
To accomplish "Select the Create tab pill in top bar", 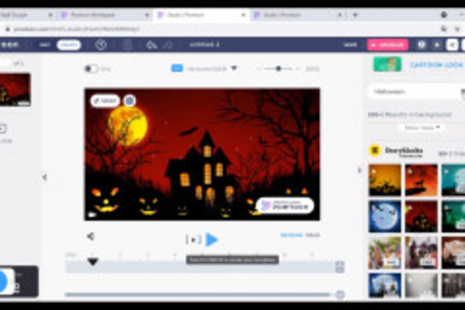I will click(x=69, y=45).
